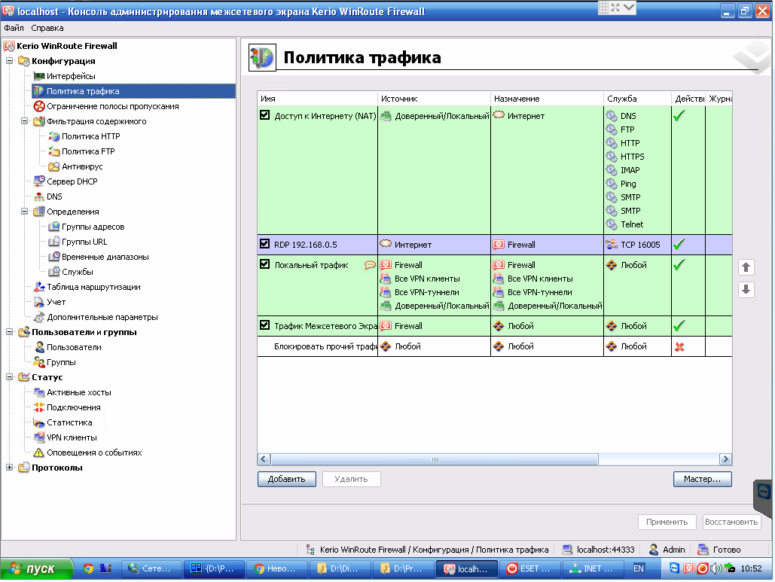Click the Добавить button
The height and width of the screenshot is (582, 775).
pos(287,480)
